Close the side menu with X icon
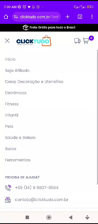The height and width of the screenshot is (224, 98). [x=7, y=41]
